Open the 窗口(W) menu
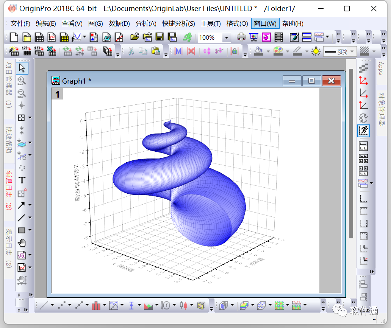The width and height of the screenshot is (391, 328). click(x=265, y=24)
